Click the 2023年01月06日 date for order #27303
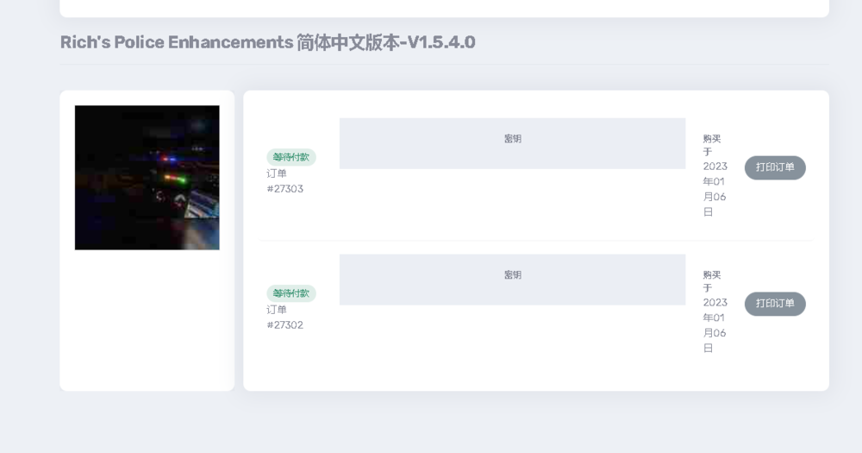This screenshot has width=862, height=453. pos(715,189)
